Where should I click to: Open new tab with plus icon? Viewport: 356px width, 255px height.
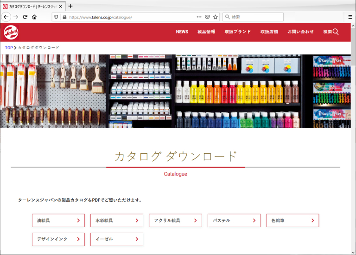[x=70, y=6]
